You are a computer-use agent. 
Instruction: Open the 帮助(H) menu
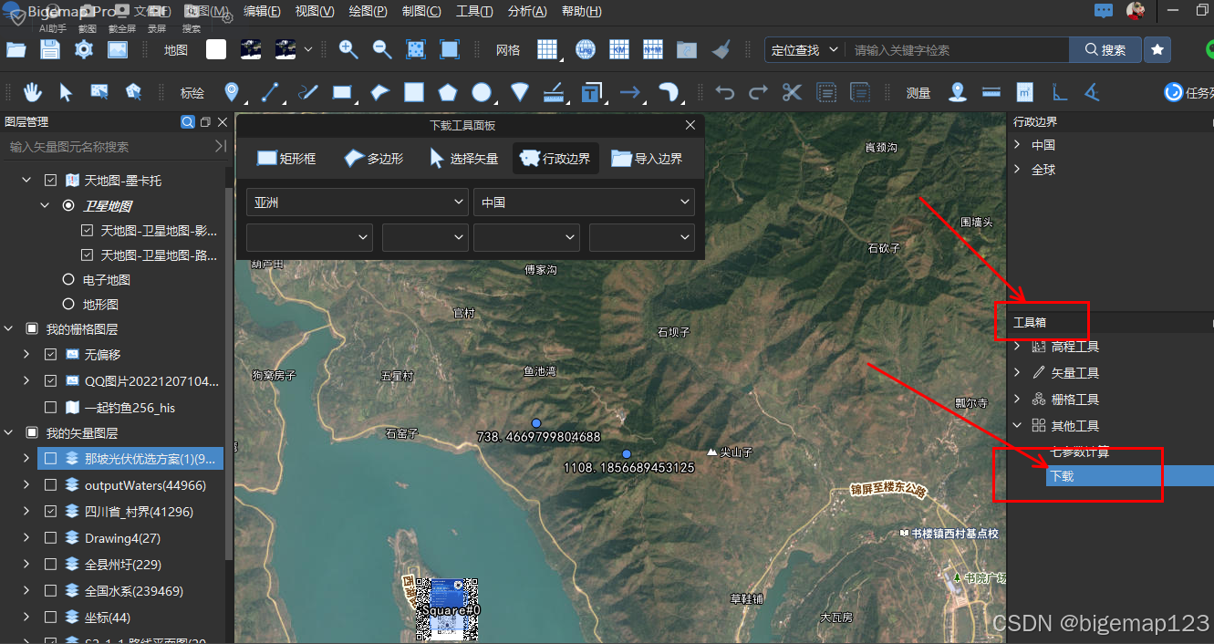click(x=581, y=11)
